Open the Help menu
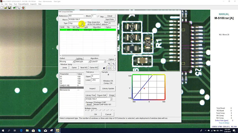The image size is (238, 133). coord(40,4)
